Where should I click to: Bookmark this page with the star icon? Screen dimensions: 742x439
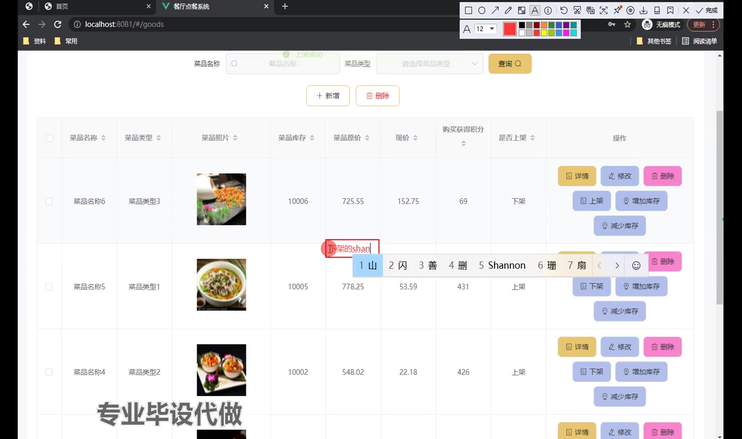coord(628,24)
